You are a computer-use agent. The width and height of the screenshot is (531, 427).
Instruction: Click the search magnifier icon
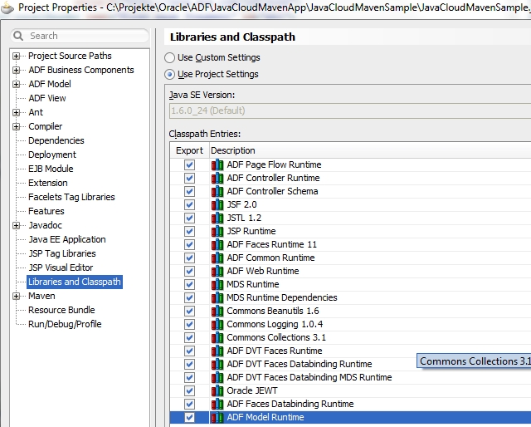[18, 36]
